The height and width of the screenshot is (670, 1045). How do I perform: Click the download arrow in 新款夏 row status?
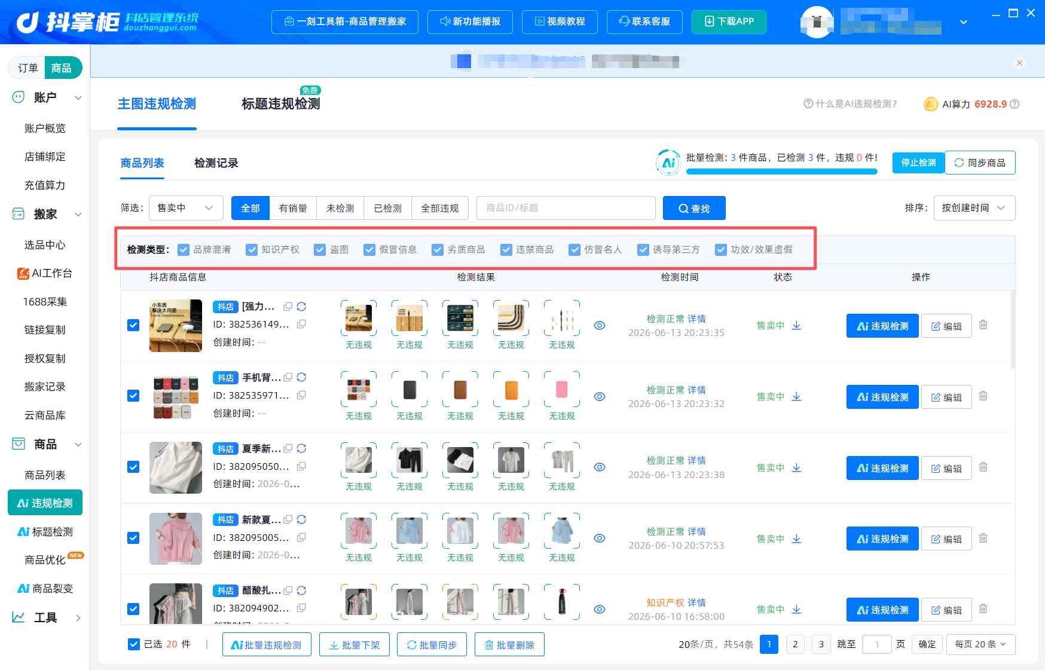pos(796,539)
